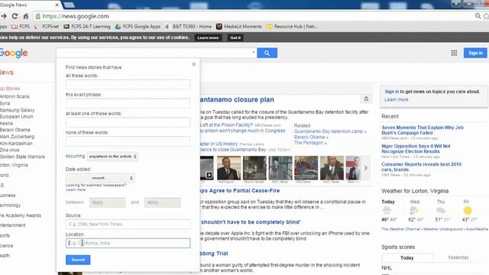This screenshot has width=489, height=275.
Task: Click the first date field after 'between'
Action: click(x=107, y=202)
